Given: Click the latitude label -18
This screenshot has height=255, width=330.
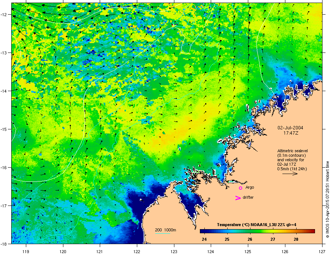Looking at the screenshot, I should pyautogui.click(x=4, y=244).
